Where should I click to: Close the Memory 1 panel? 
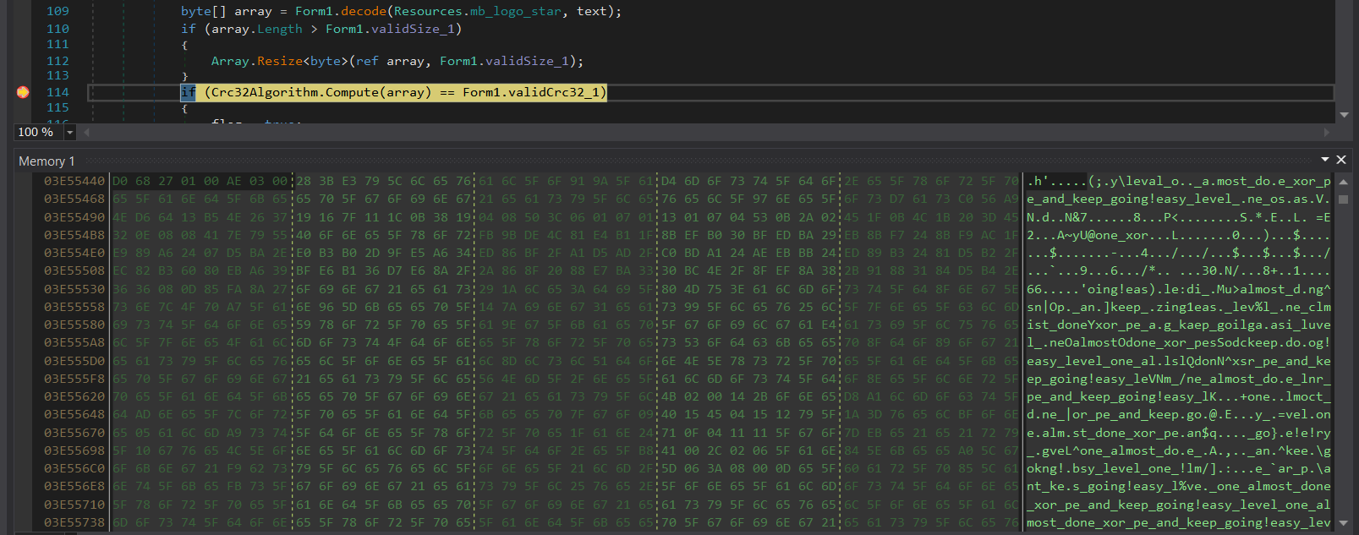coord(1340,160)
